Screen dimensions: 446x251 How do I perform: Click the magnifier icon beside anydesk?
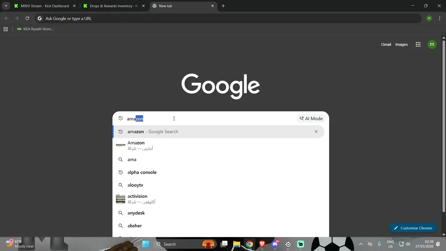[x=121, y=213]
